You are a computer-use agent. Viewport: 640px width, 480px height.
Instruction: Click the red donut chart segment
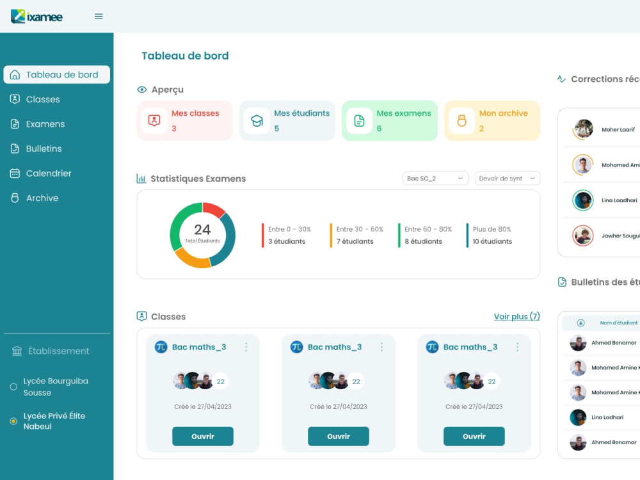click(x=213, y=209)
